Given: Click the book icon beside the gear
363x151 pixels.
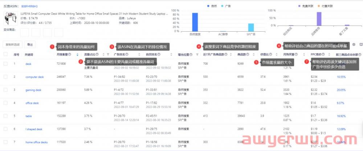Looking at the screenshot, I should pyautogui.click(x=361, y=44).
